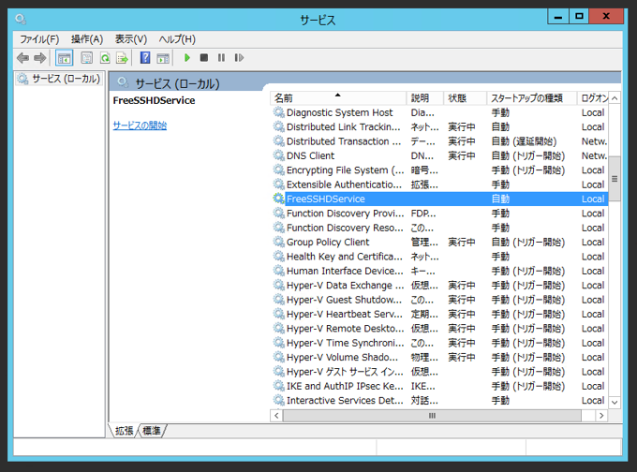Click the gear icon beside Interactive Services Det...
Viewport: 637px width, 472px height.
coord(278,400)
